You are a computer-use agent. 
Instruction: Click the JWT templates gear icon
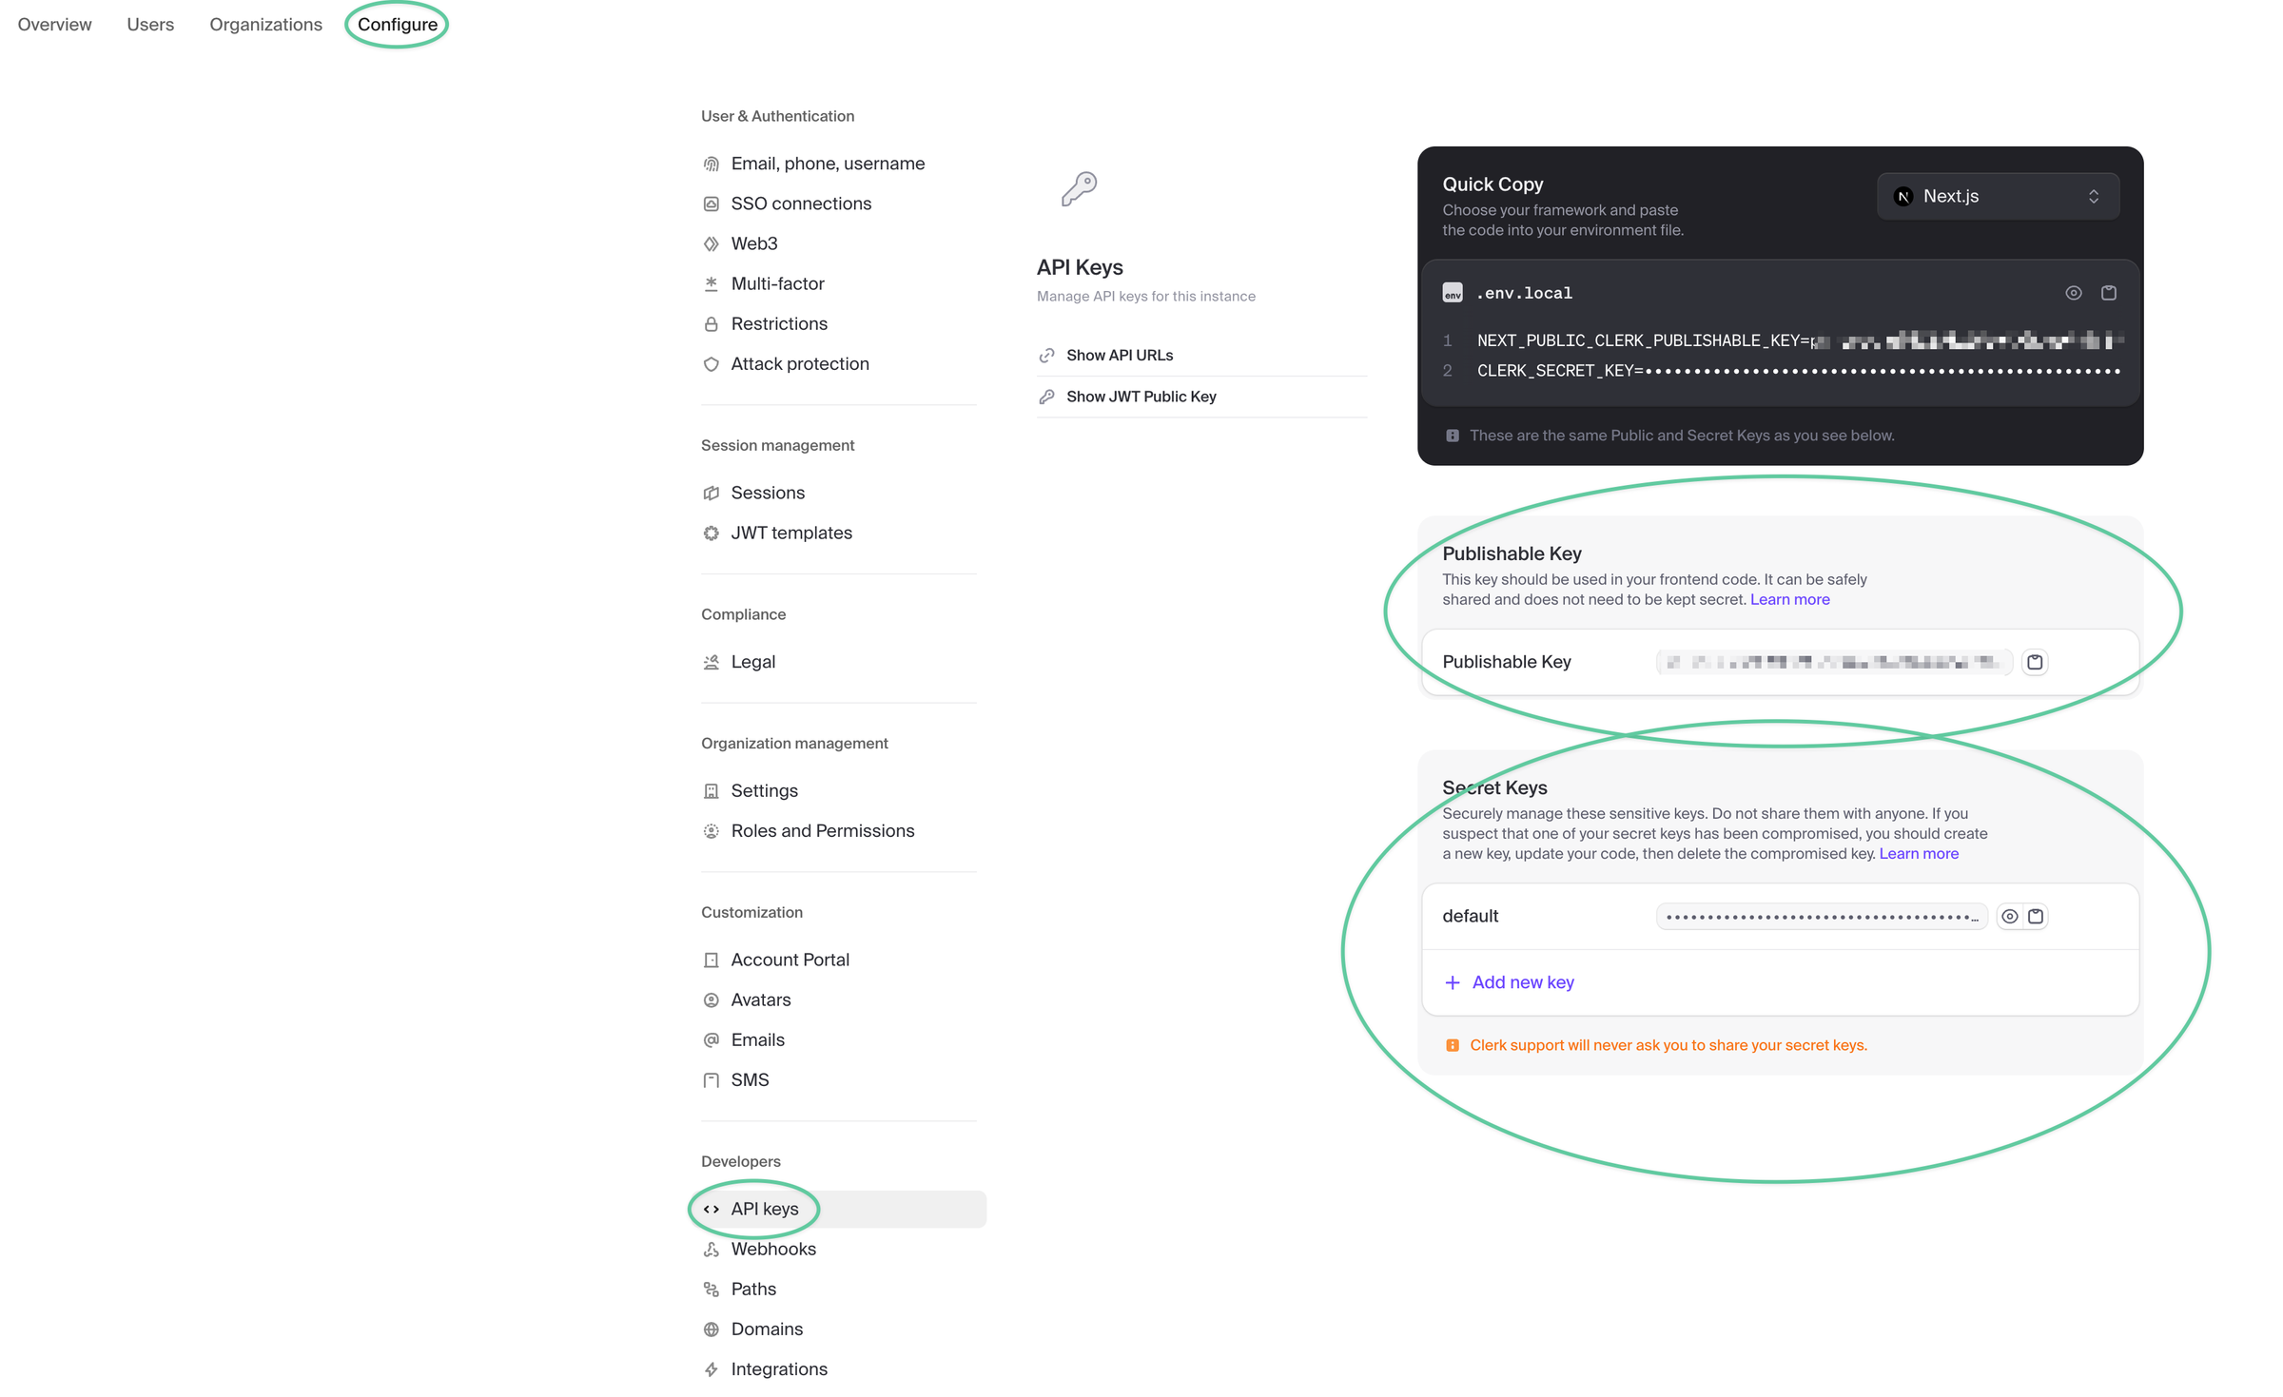coord(711,533)
